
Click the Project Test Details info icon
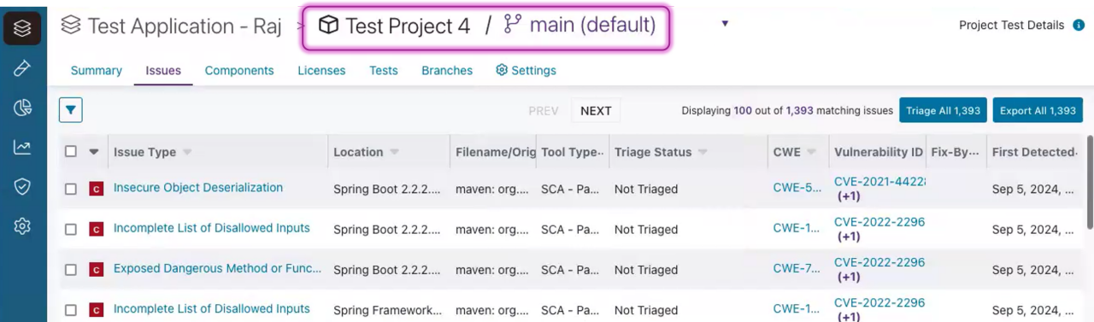pyautogui.click(x=1079, y=26)
